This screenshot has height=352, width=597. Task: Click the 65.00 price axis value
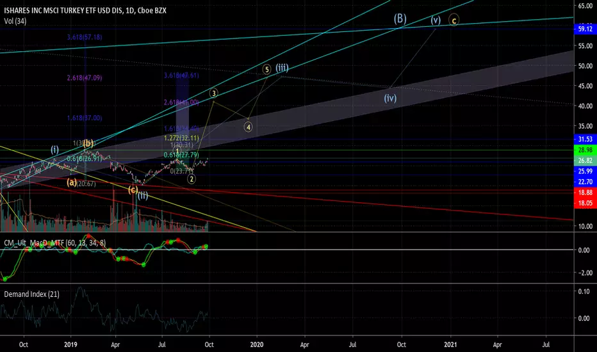[x=585, y=6]
